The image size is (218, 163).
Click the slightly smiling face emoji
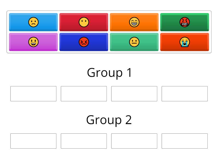click(84, 22)
